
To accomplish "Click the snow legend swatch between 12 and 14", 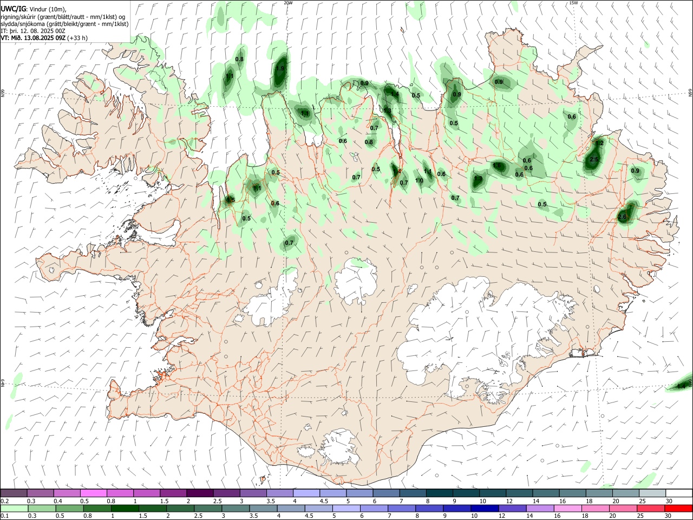I will click(519, 493).
